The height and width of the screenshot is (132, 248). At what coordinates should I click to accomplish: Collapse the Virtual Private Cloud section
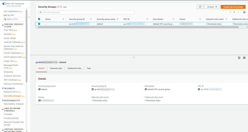pos(3,25)
